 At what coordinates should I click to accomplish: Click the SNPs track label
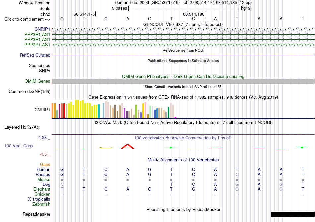coord(45,71)
